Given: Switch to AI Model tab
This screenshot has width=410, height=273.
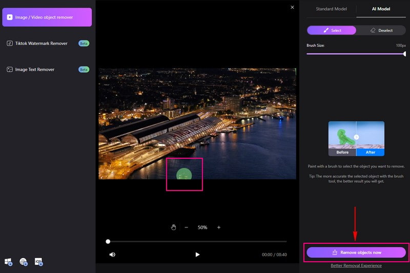Looking at the screenshot, I should [381, 9].
